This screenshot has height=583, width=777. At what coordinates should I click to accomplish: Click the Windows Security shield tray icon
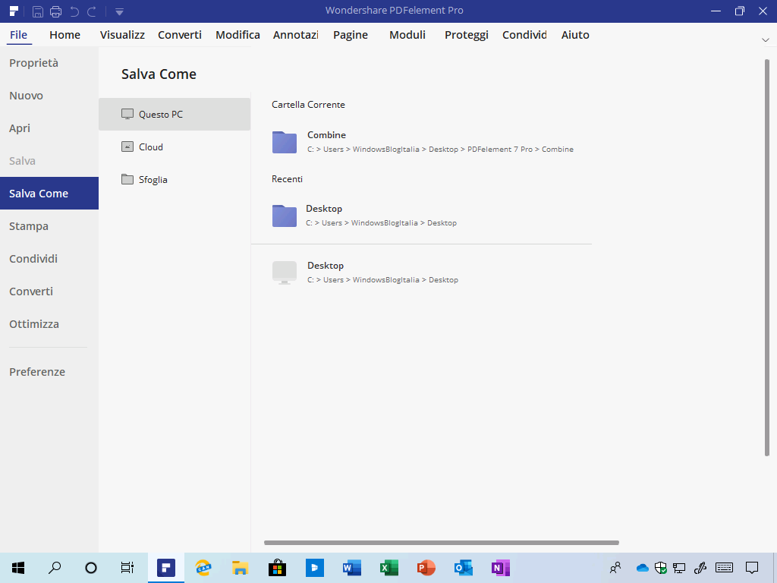(x=661, y=568)
